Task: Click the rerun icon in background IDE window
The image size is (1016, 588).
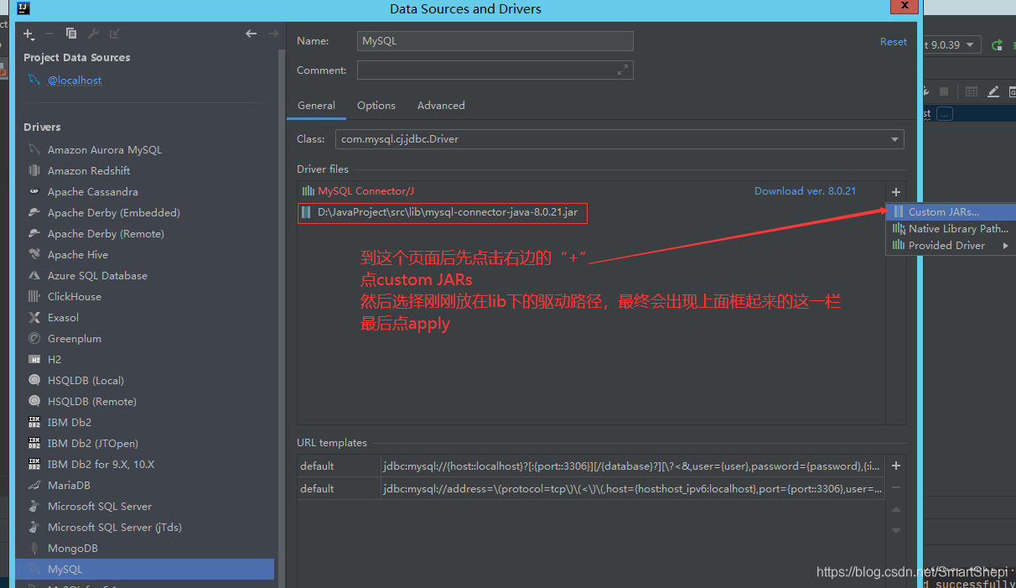Action: click(997, 45)
